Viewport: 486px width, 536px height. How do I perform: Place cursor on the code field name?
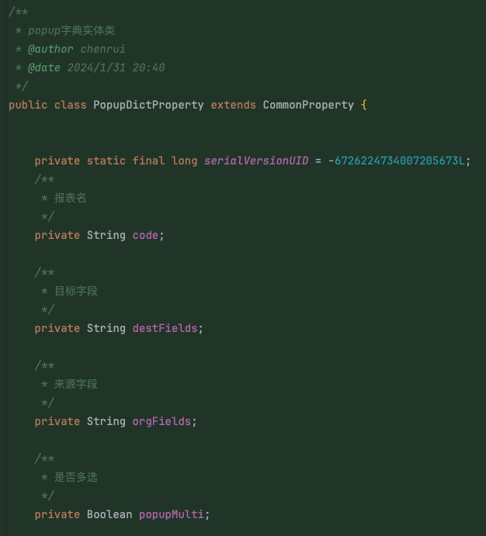145,235
